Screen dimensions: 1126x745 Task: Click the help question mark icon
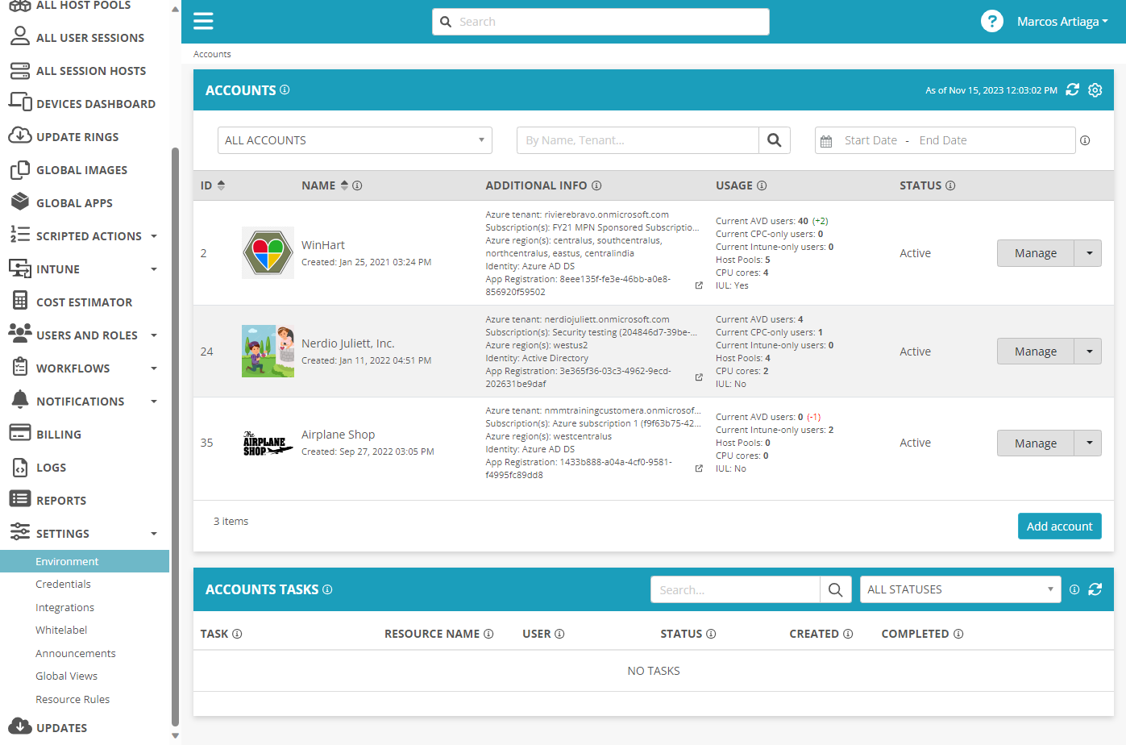click(x=992, y=21)
